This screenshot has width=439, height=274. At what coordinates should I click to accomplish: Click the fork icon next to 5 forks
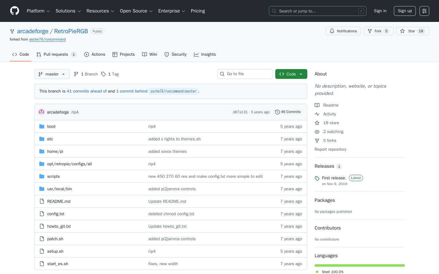point(317,140)
